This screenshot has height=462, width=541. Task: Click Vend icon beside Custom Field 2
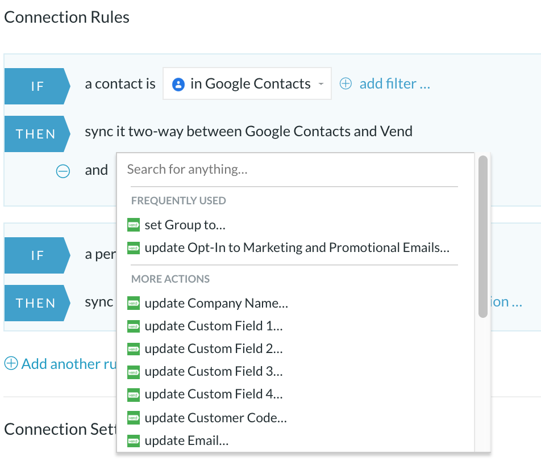134,349
